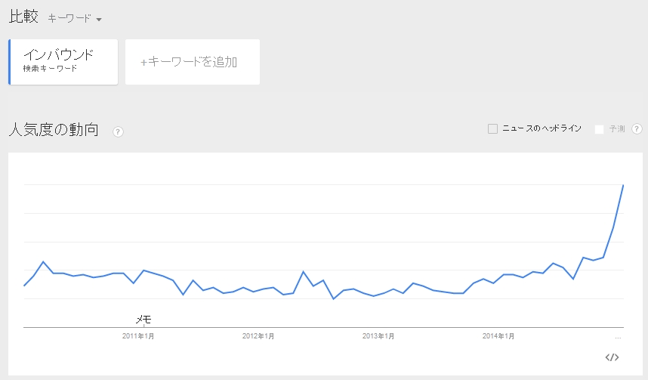Select the 2014年1月 axis label
Viewport: 648px width, 380px height.
click(498, 336)
